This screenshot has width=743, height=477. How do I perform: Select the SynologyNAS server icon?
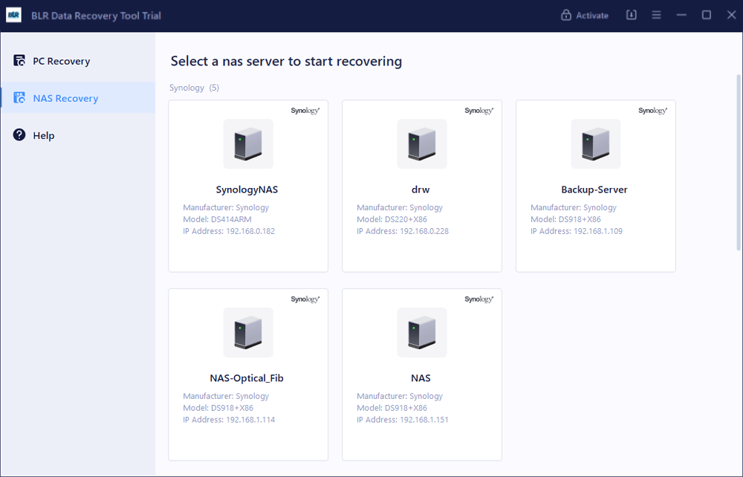point(248,144)
